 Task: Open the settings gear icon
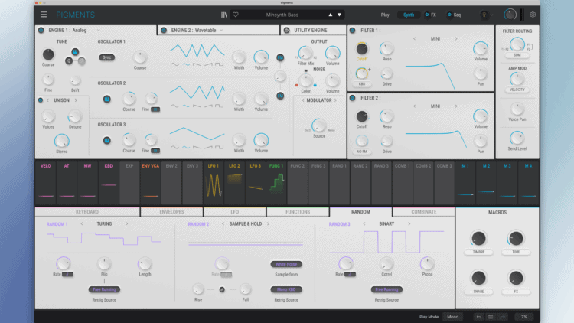[533, 15]
